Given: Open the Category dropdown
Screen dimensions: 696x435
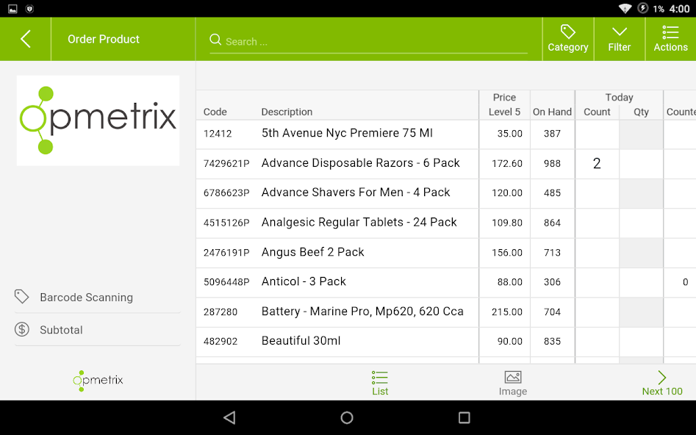Looking at the screenshot, I should [x=567, y=39].
